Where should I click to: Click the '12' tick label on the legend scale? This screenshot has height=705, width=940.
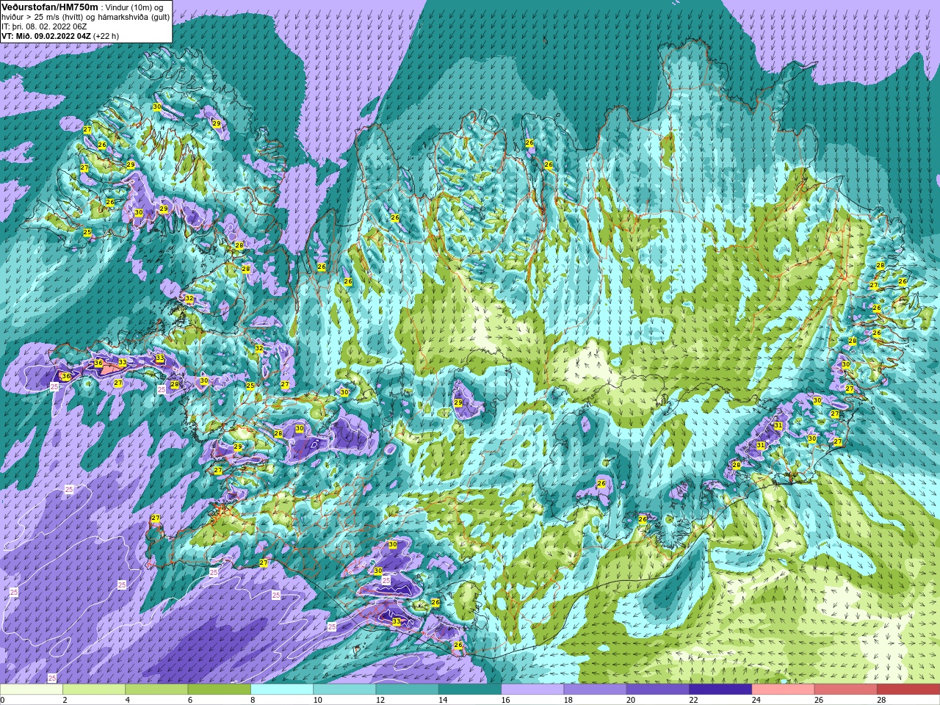coord(380,700)
